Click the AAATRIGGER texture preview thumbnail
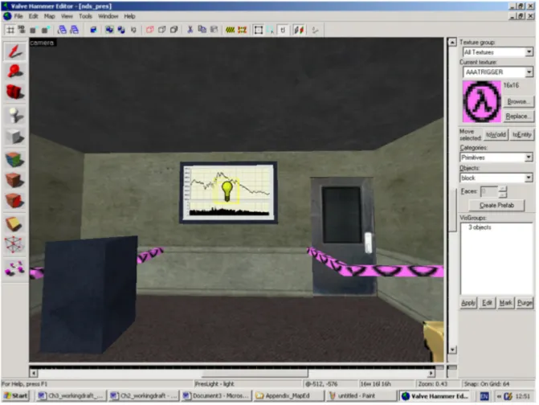Image resolution: width=539 pixels, height=405 pixels. [x=482, y=101]
